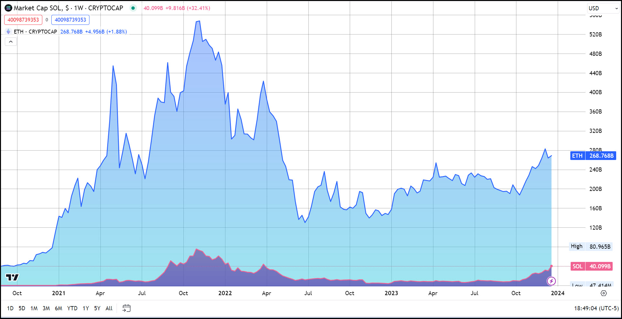Viewport: 622px width, 319px height.
Task: Click the red-bordered 40098739353 value box
Action: coord(23,20)
